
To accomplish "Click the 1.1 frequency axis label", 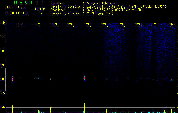I will (2, 37).
